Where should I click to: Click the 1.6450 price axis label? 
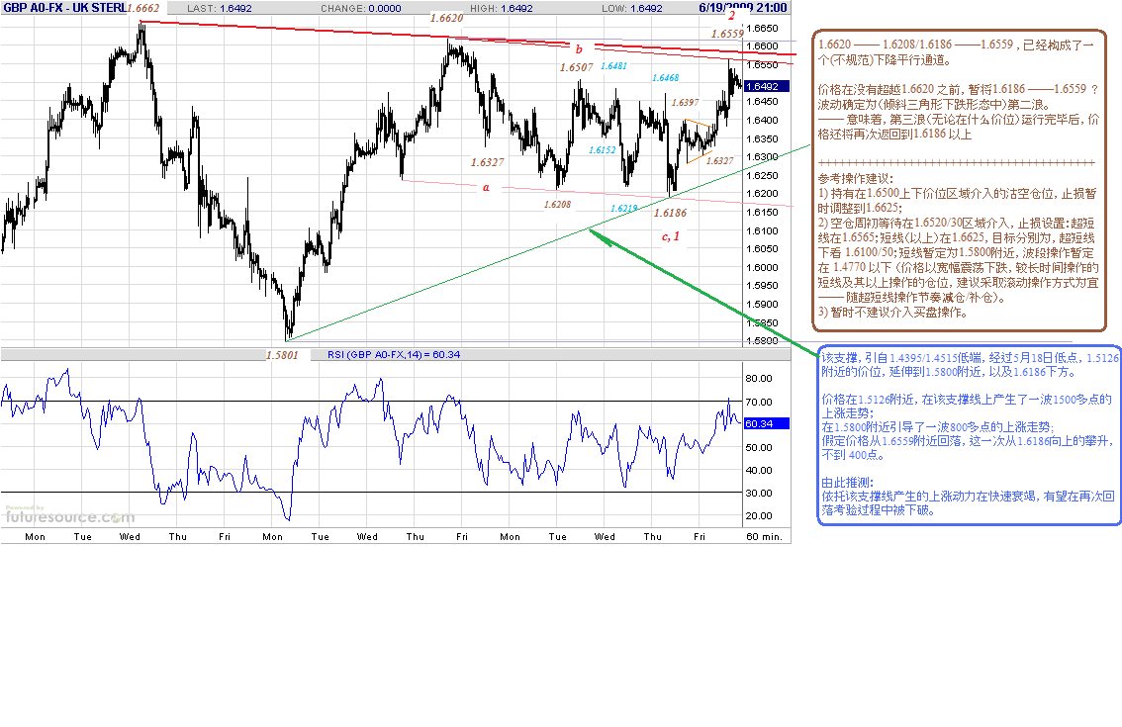tap(762, 102)
